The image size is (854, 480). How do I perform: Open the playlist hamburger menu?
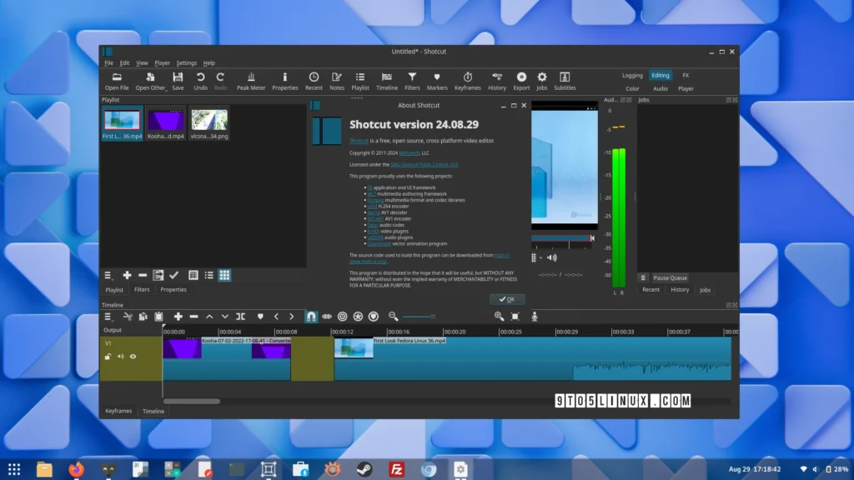pyautogui.click(x=108, y=275)
